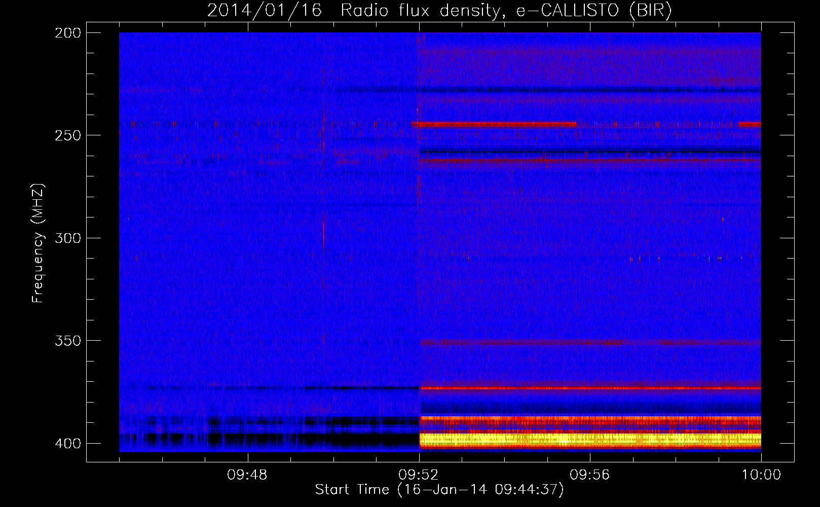Click the red emission band near 245 MHz
Screen dimensions: 820x507
(x=494, y=124)
